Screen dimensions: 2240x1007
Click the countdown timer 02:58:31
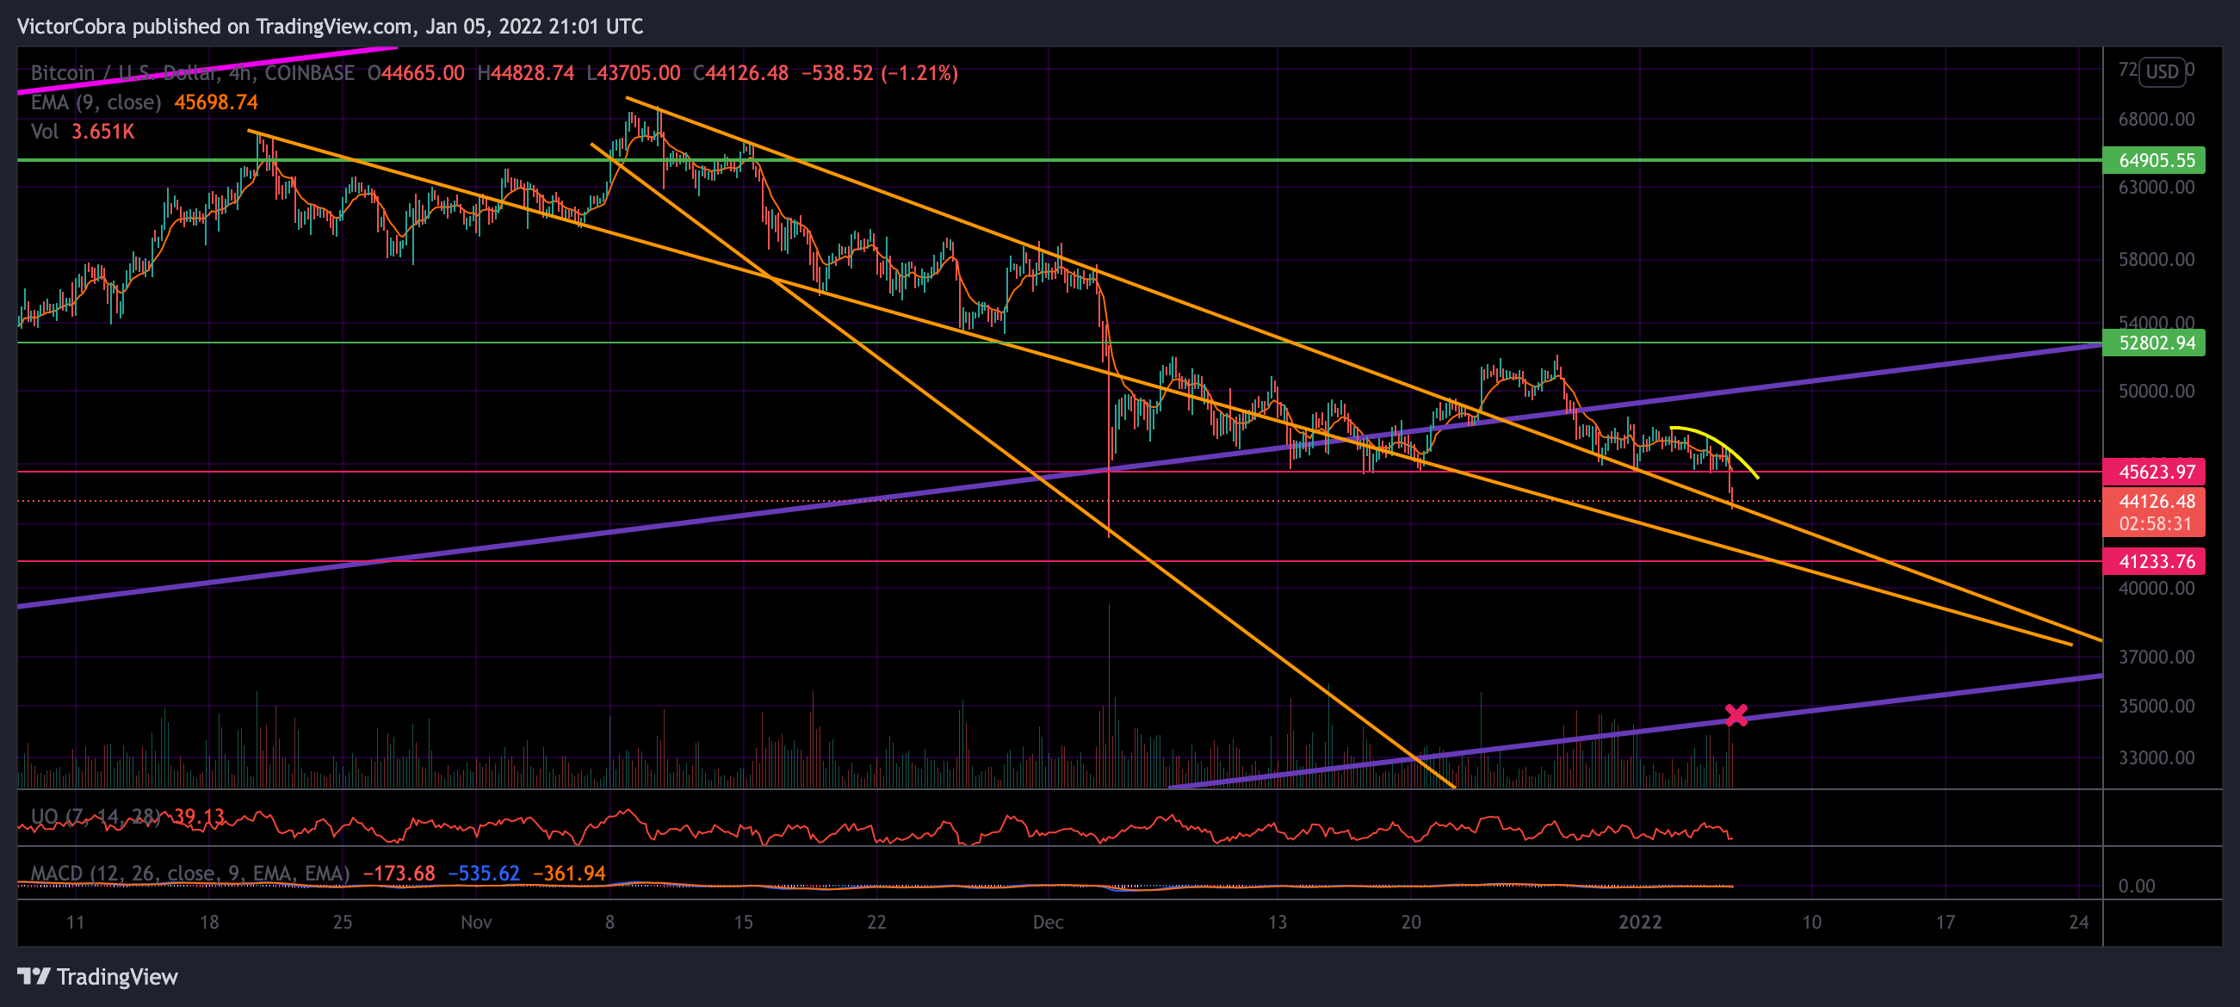[x=2155, y=523]
